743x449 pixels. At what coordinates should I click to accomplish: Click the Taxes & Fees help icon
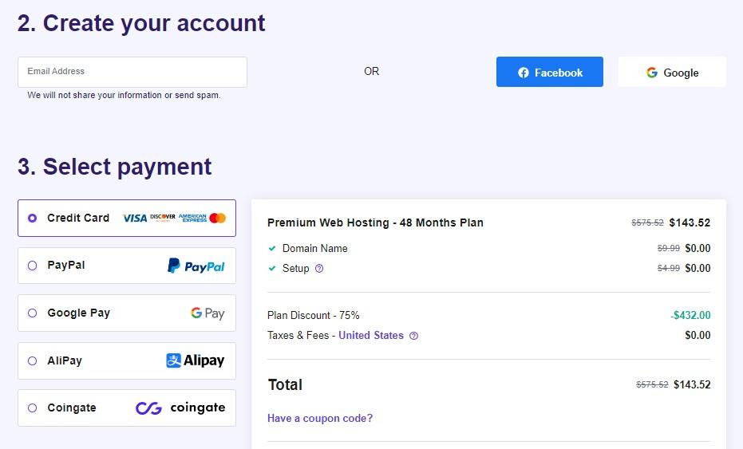[x=413, y=336]
